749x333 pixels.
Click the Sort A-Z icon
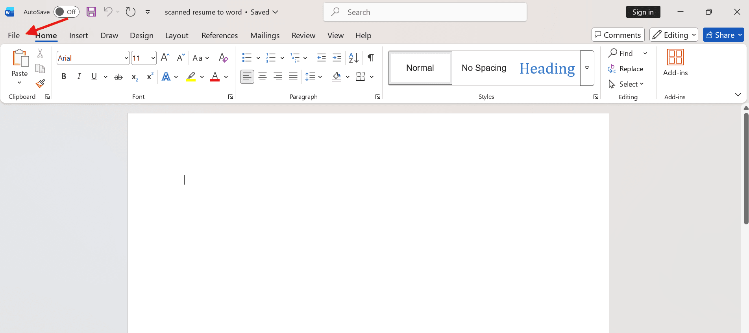[x=353, y=58]
